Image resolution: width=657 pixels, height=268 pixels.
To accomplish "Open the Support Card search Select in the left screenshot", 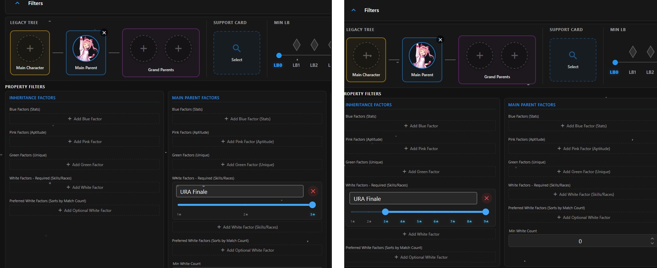I will click(237, 53).
